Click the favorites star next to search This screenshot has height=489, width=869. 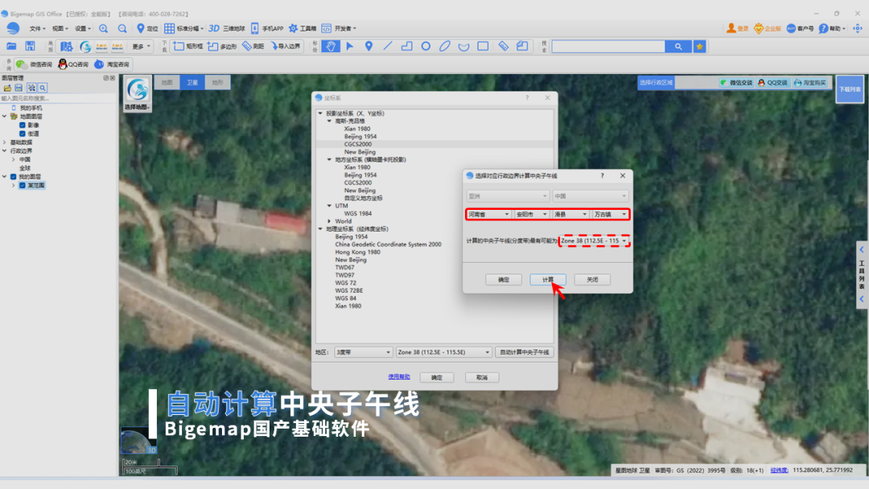pyautogui.click(x=699, y=47)
